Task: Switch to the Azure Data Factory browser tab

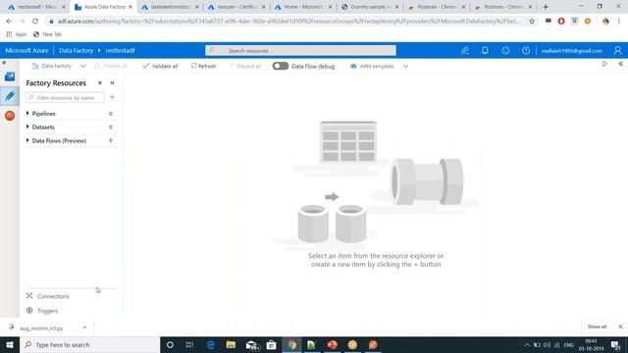Action: tap(103, 7)
